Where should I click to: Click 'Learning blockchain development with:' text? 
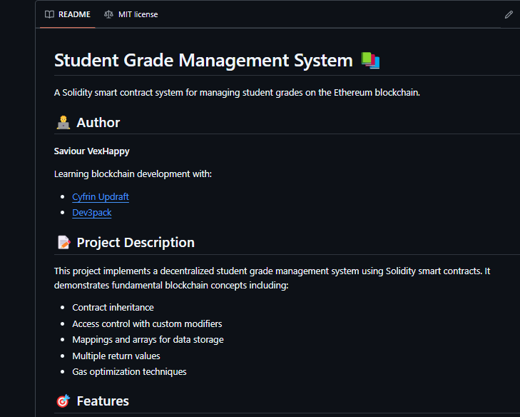point(133,174)
